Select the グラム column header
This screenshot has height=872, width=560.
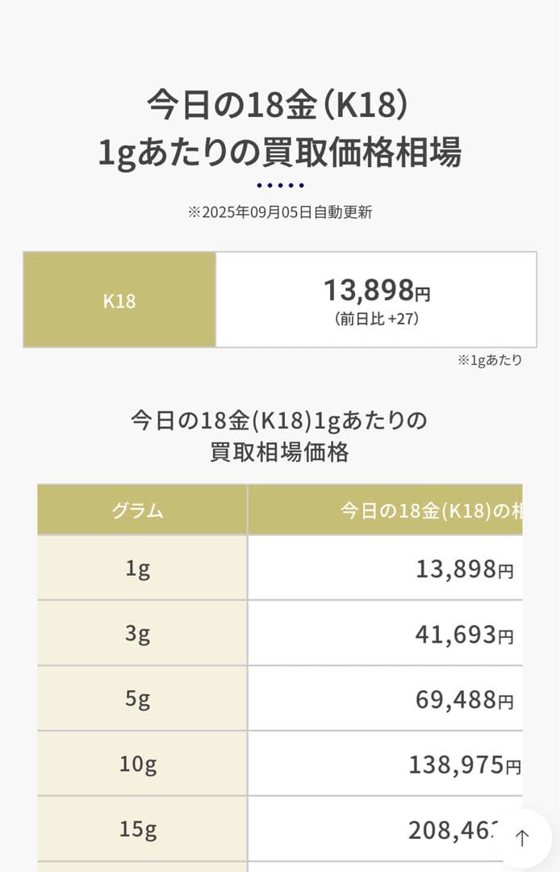click(142, 508)
